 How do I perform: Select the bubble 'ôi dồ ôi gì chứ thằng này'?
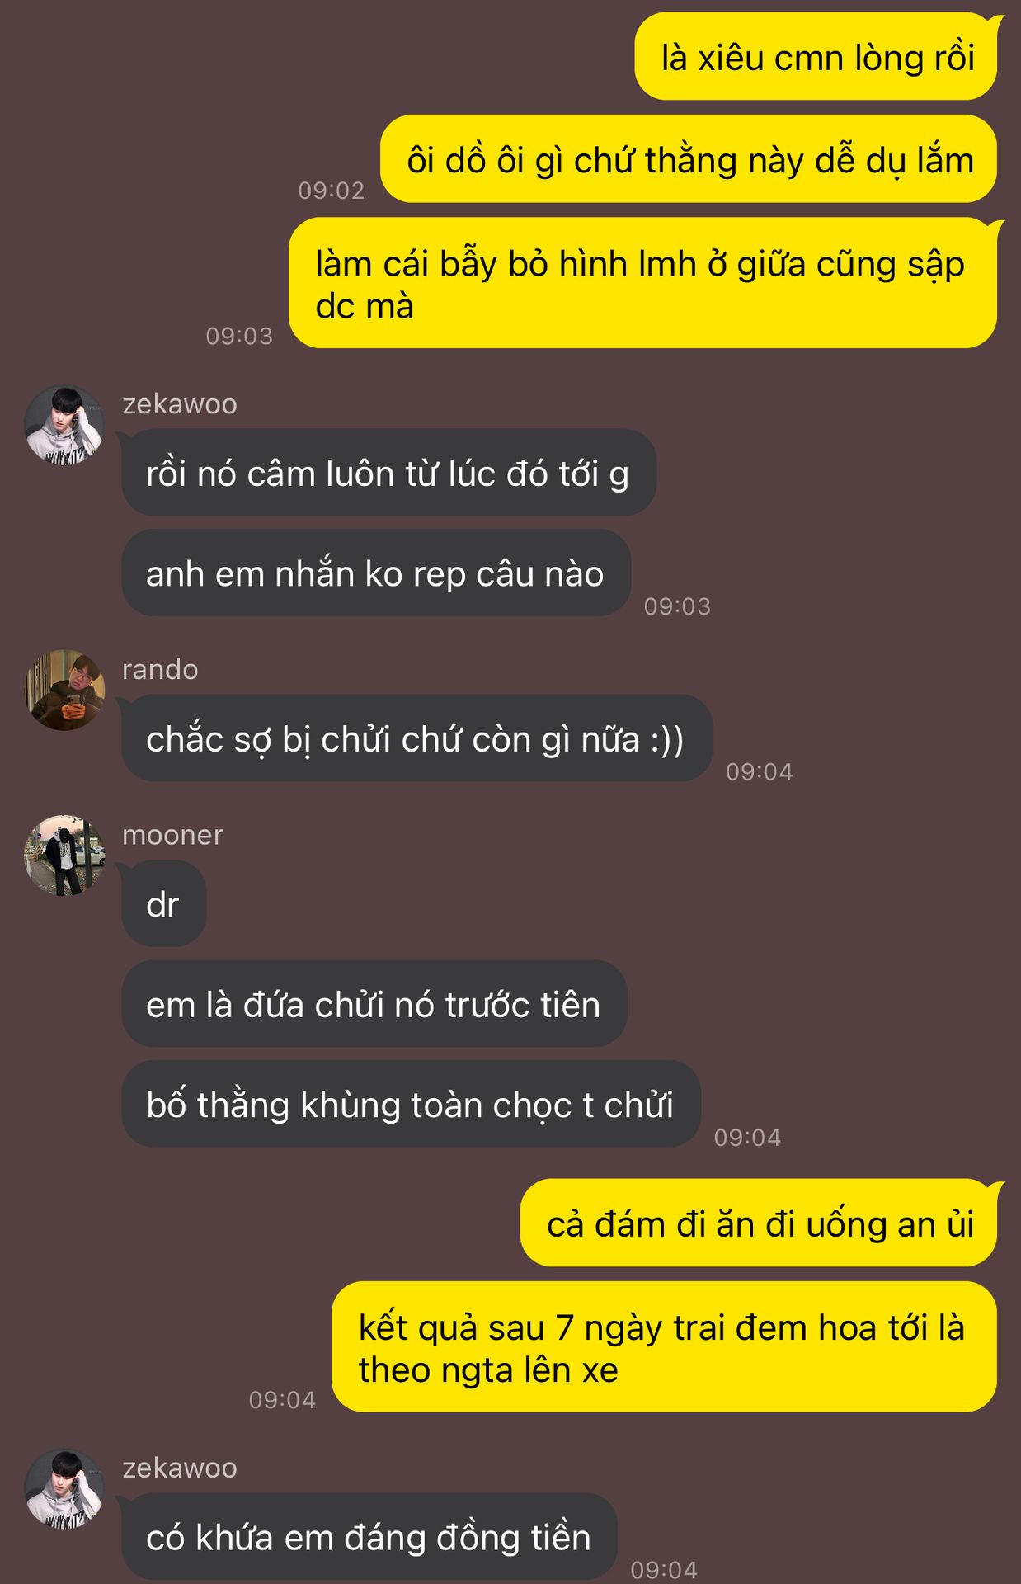(x=689, y=159)
